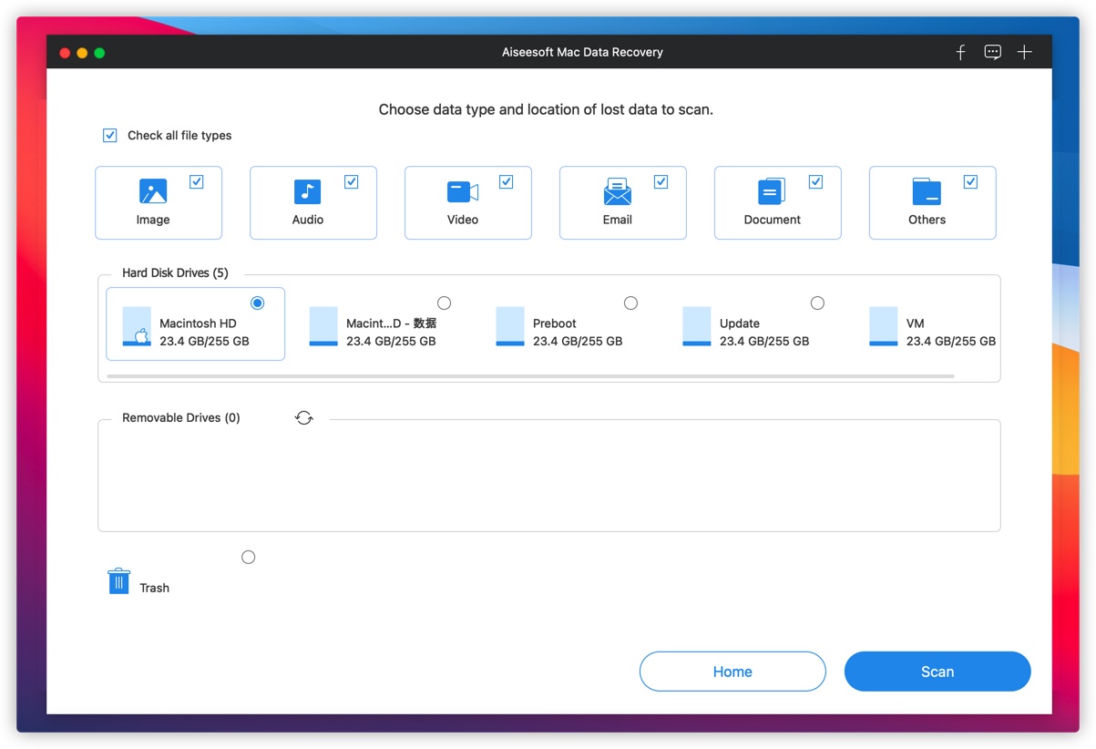
Task: Toggle the Email type checkbox
Action: click(661, 182)
